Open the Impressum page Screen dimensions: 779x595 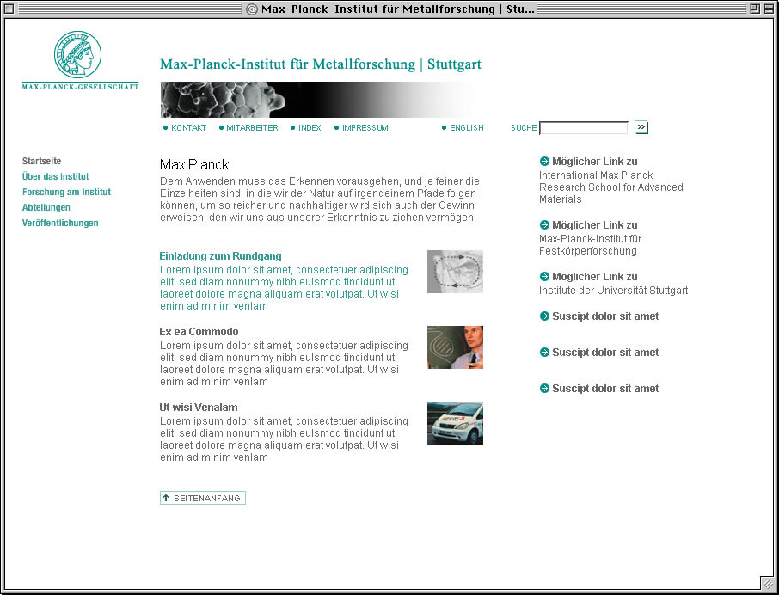pyautogui.click(x=365, y=127)
